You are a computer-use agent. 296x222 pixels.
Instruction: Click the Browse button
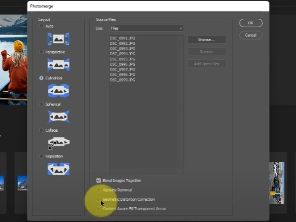coord(207,39)
